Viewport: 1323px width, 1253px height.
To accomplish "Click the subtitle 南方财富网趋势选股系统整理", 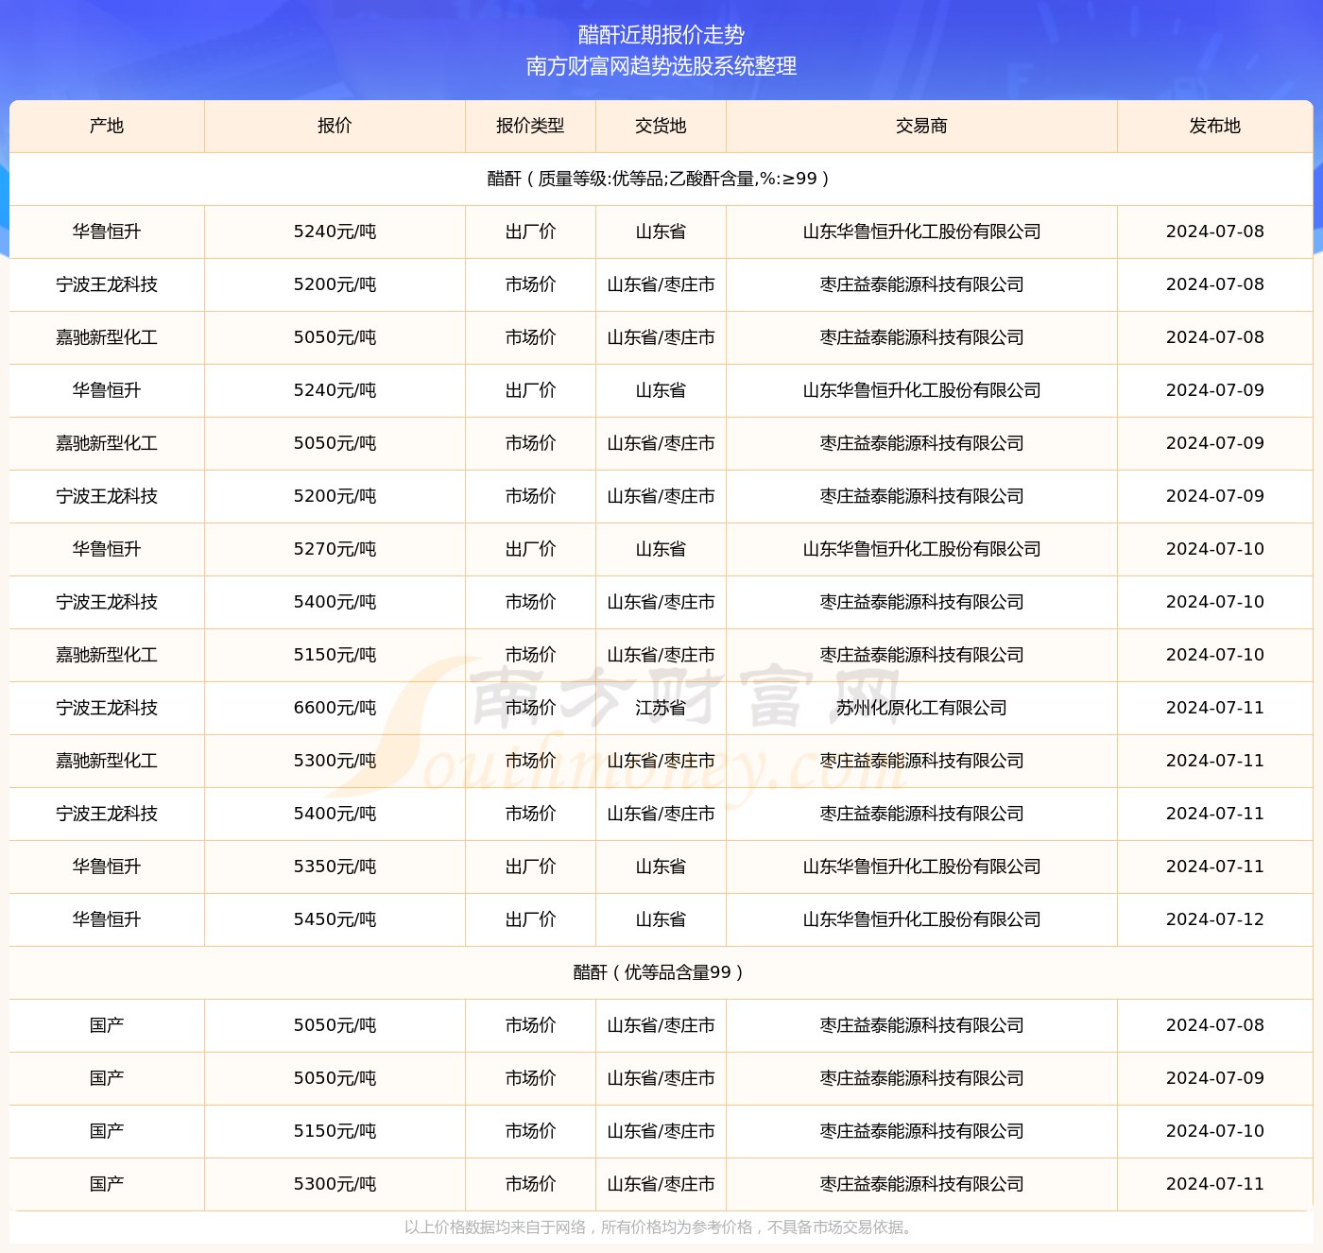I will (x=661, y=66).
